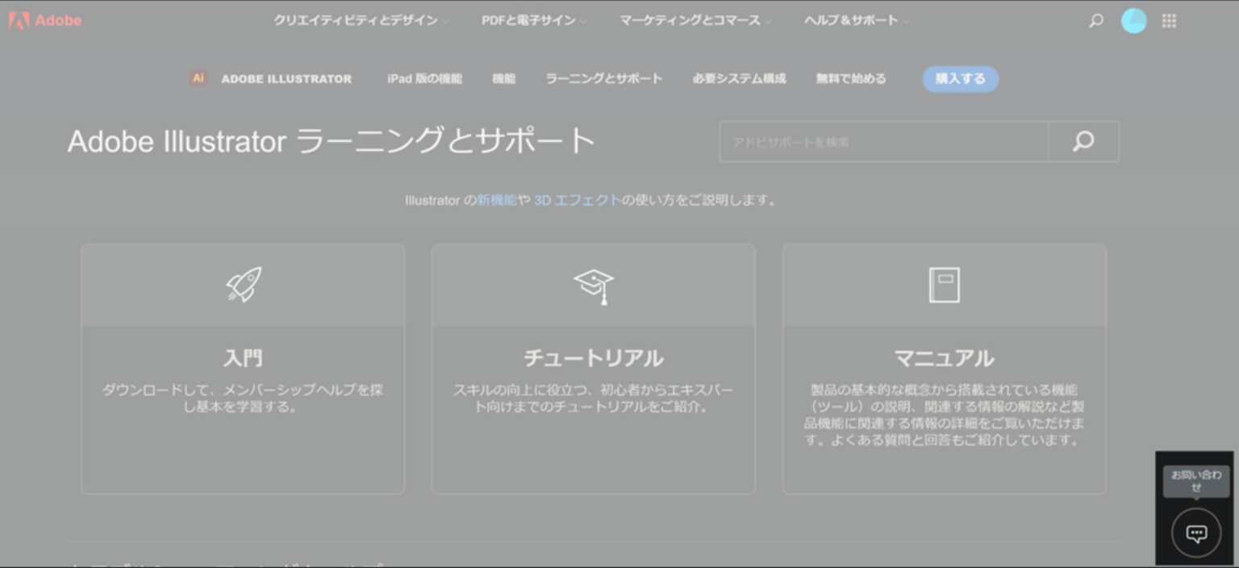The height and width of the screenshot is (568, 1239).
Task: Click the Illustrator Ai product icon
Action: [198, 78]
